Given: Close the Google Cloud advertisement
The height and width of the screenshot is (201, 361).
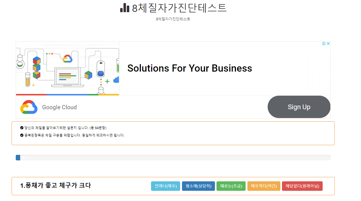Looking at the screenshot, I should pyautogui.click(x=328, y=44).
